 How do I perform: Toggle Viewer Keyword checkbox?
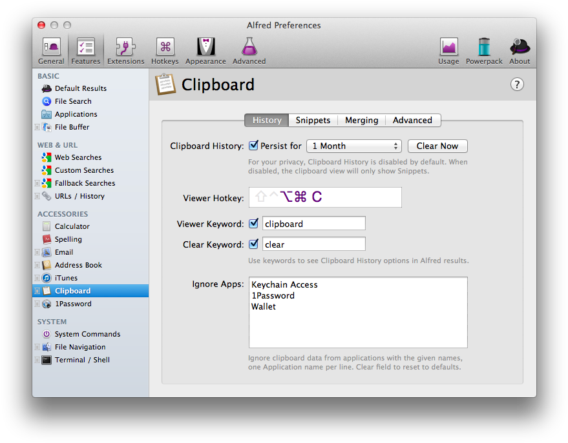click(x=253, y=223)
